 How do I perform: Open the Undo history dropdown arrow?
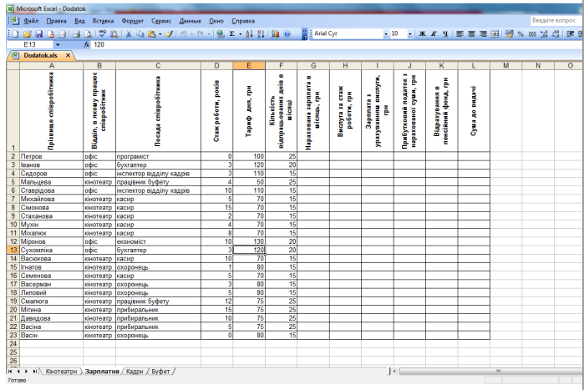191,34
